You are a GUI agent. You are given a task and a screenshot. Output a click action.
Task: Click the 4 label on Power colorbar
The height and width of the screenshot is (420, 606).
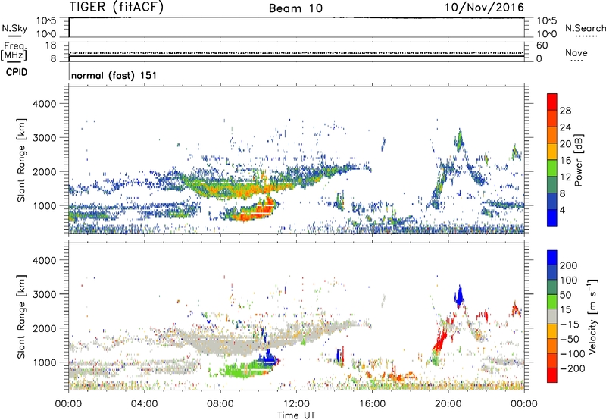click(x=563, y=211)
